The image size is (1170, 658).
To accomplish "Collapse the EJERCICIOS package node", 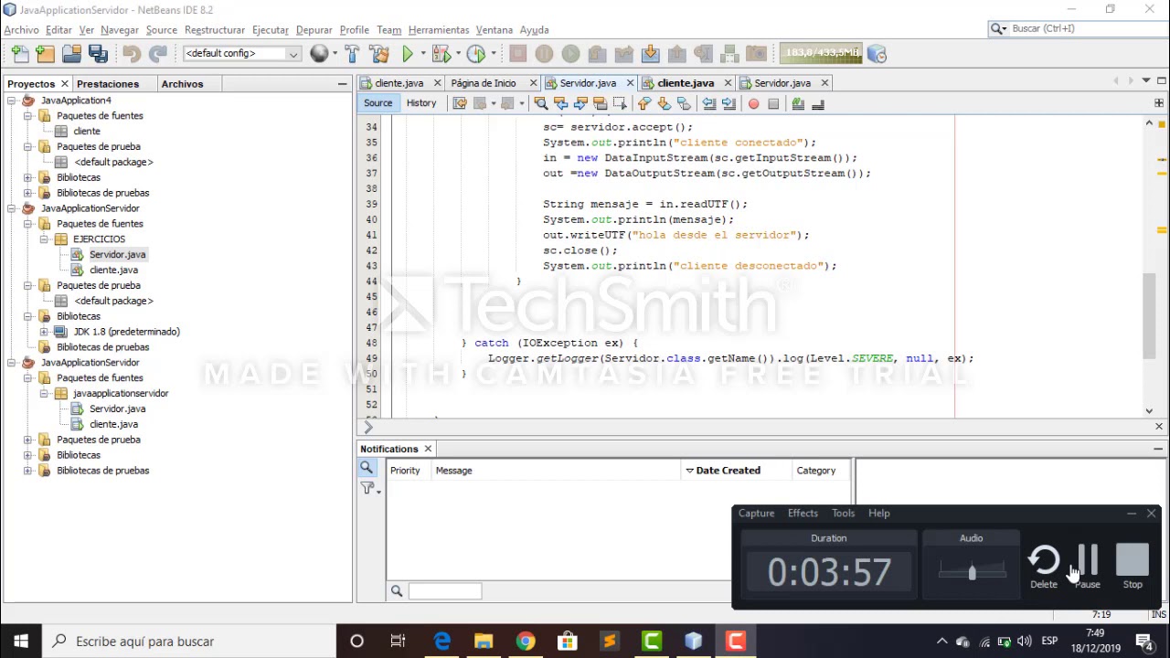I will (x=44, y=239).
